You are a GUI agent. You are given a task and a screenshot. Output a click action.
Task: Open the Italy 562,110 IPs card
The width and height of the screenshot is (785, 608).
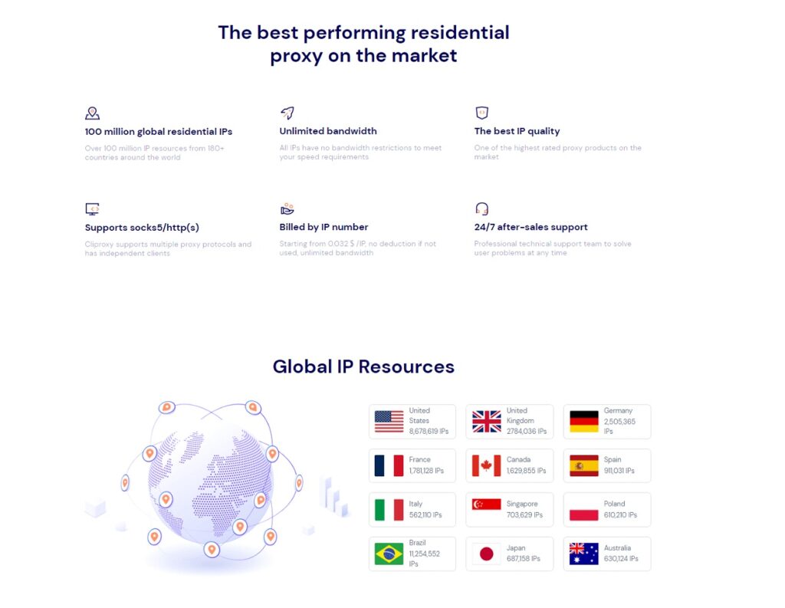pos(412,509)
